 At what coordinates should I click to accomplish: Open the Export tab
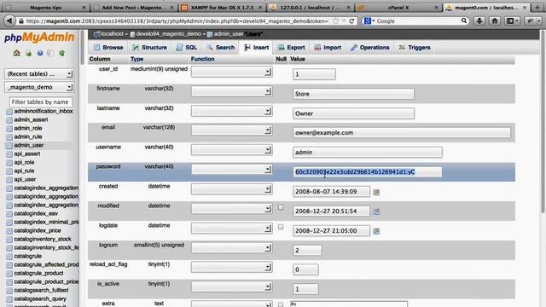pos(291,48)
